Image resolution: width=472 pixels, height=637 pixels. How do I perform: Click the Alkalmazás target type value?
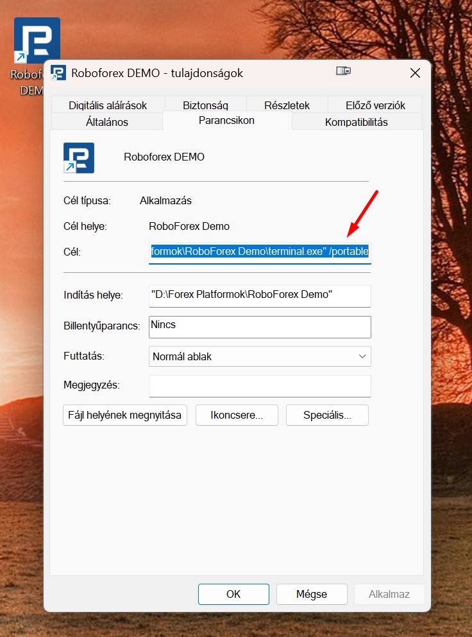(165, 201)
